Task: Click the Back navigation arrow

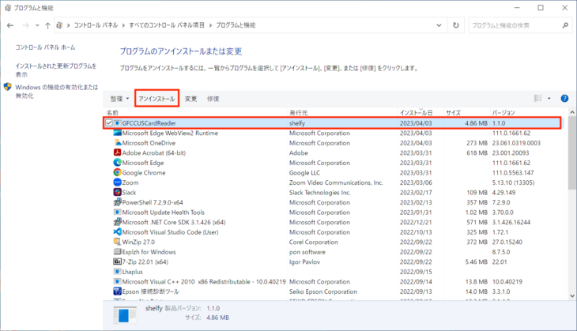Action: tap(10, 25)
